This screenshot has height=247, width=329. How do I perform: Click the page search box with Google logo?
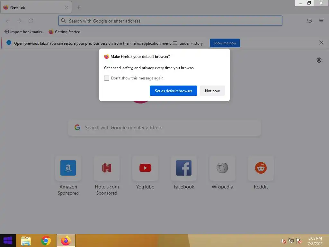tap(164, 128)
